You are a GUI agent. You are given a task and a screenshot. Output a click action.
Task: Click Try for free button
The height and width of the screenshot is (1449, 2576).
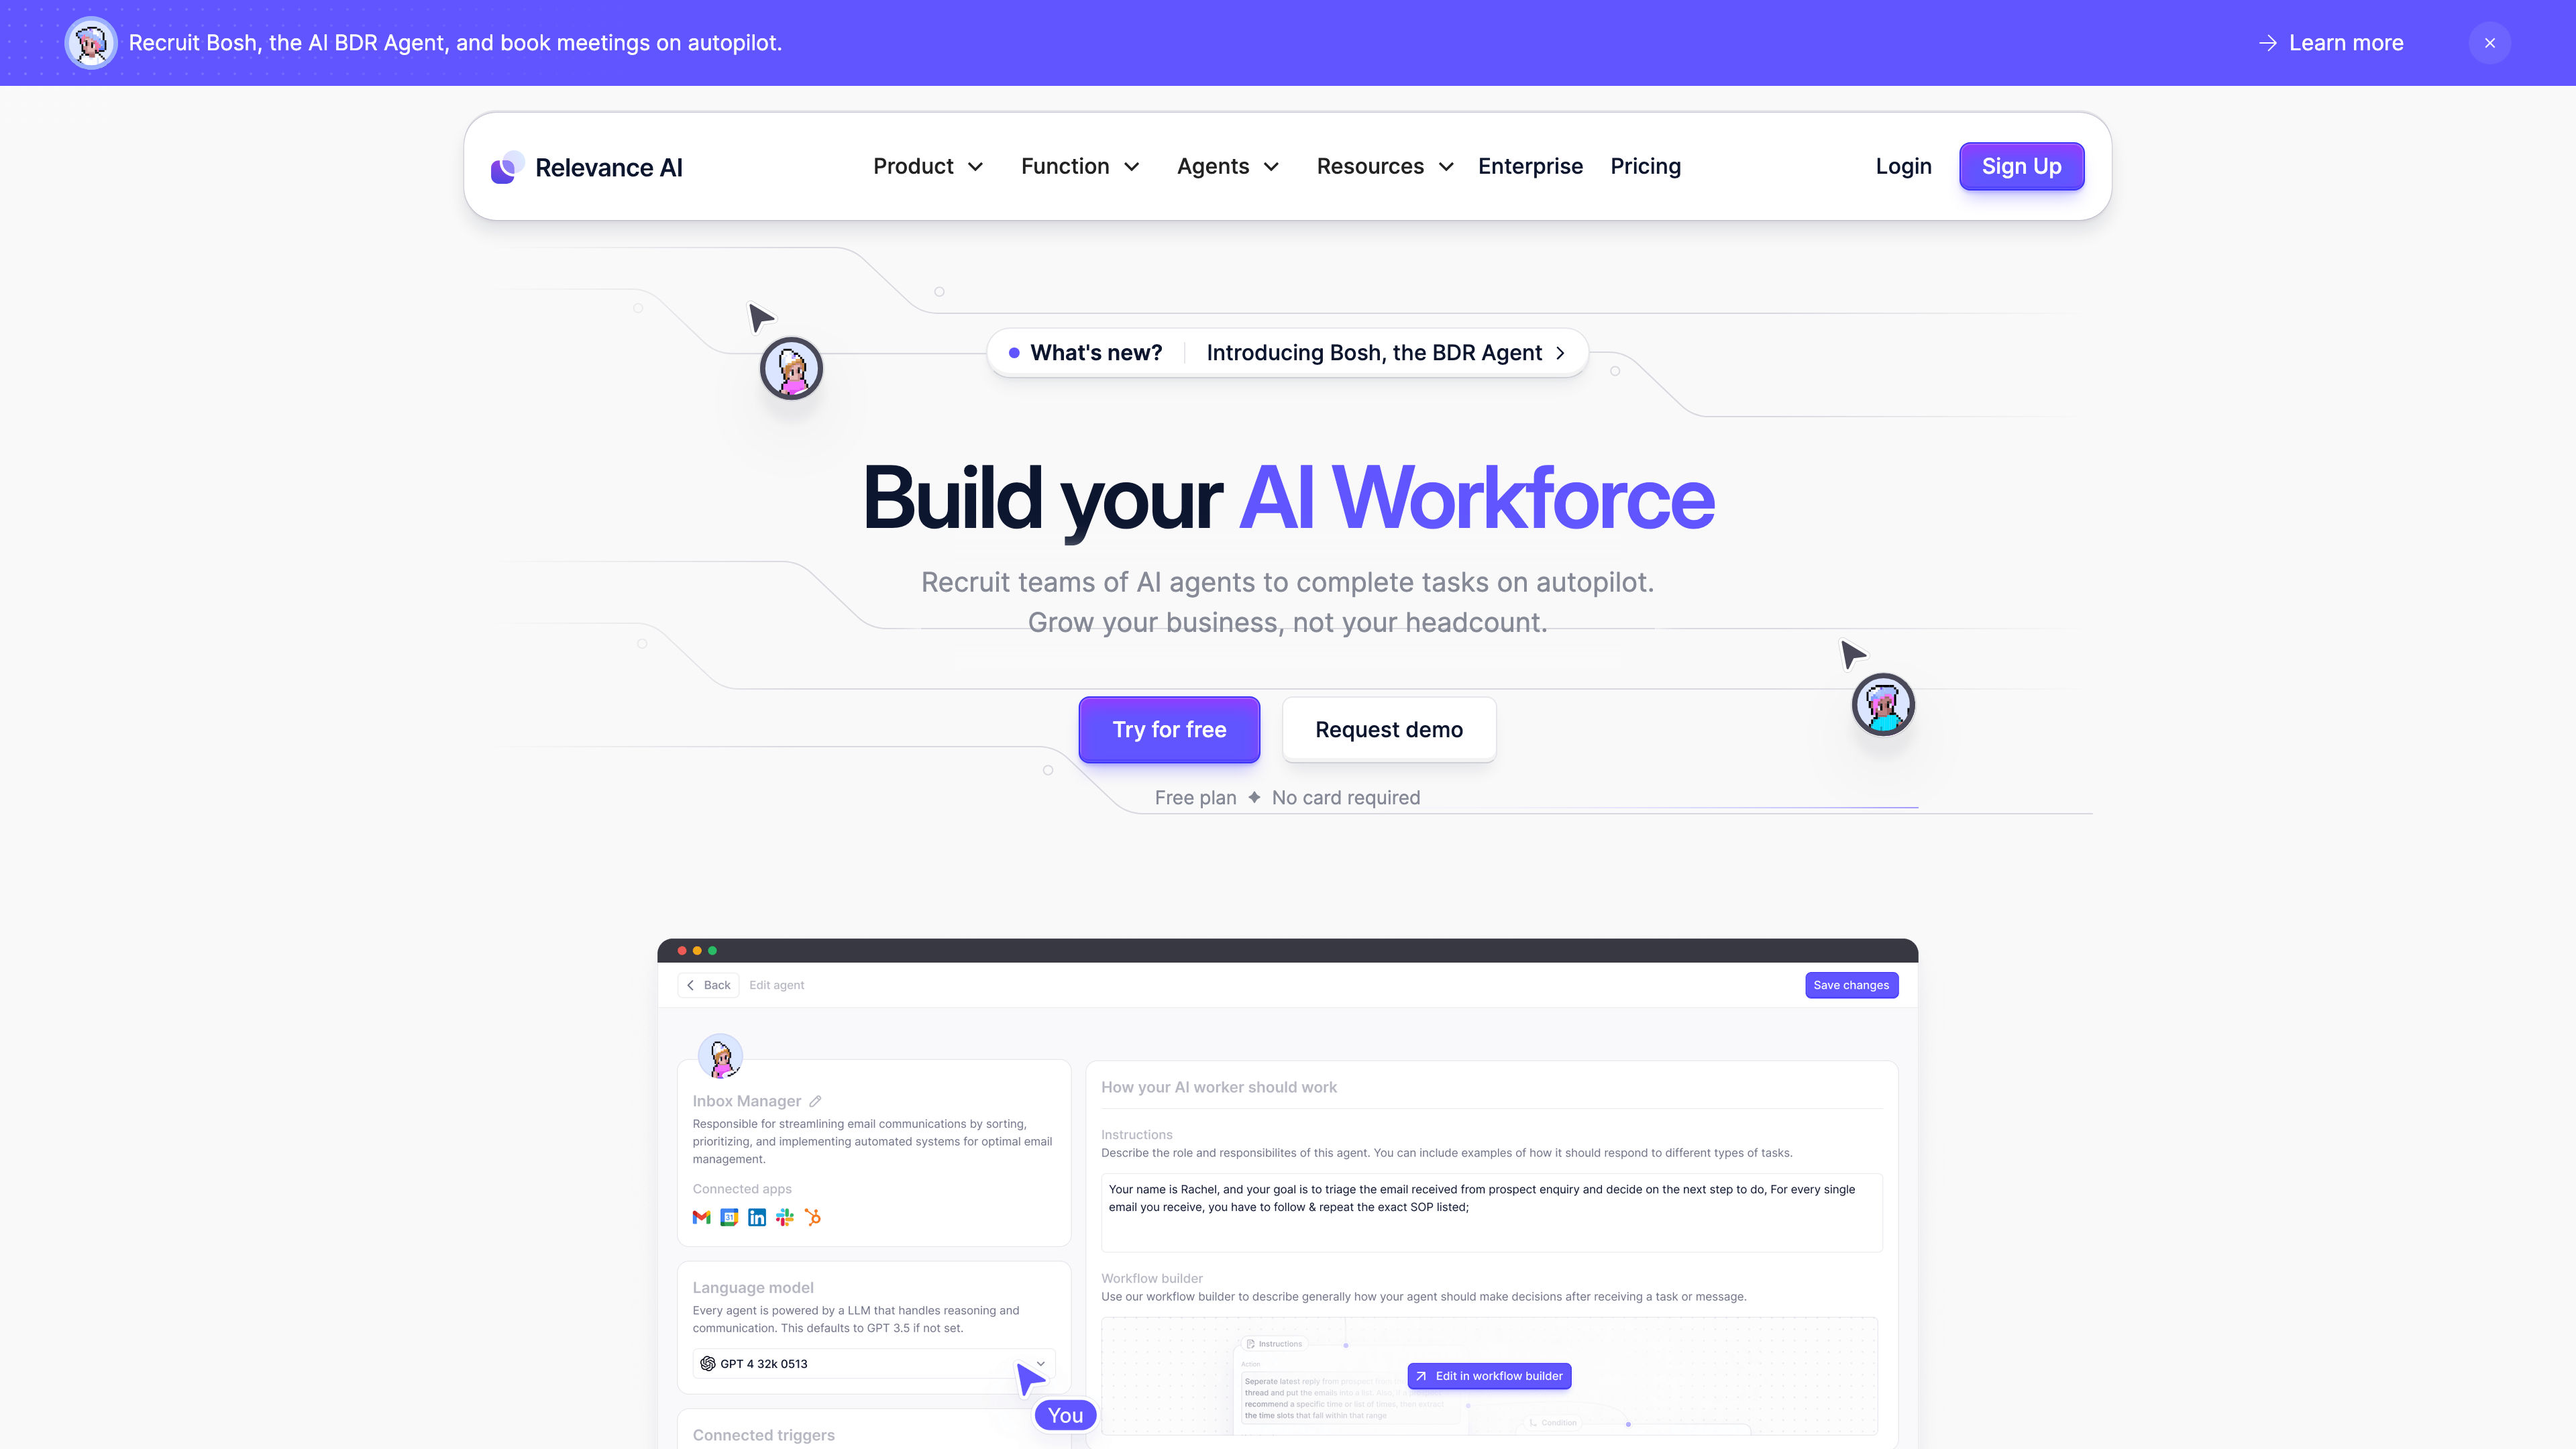pos(1169,729)
